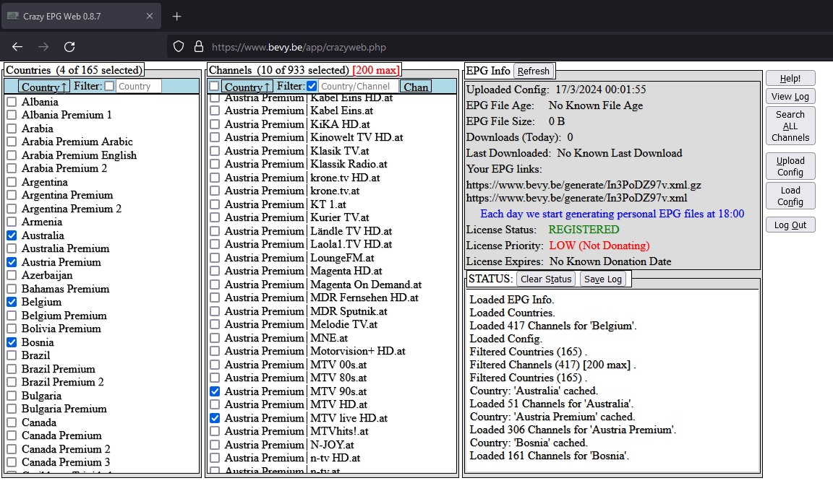
Task: Click the padlock site security icon
Action: tap(199, 47)
